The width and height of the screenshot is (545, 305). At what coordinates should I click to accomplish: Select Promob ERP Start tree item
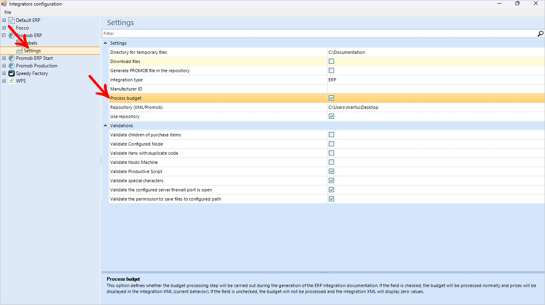[x=34, y=58]
